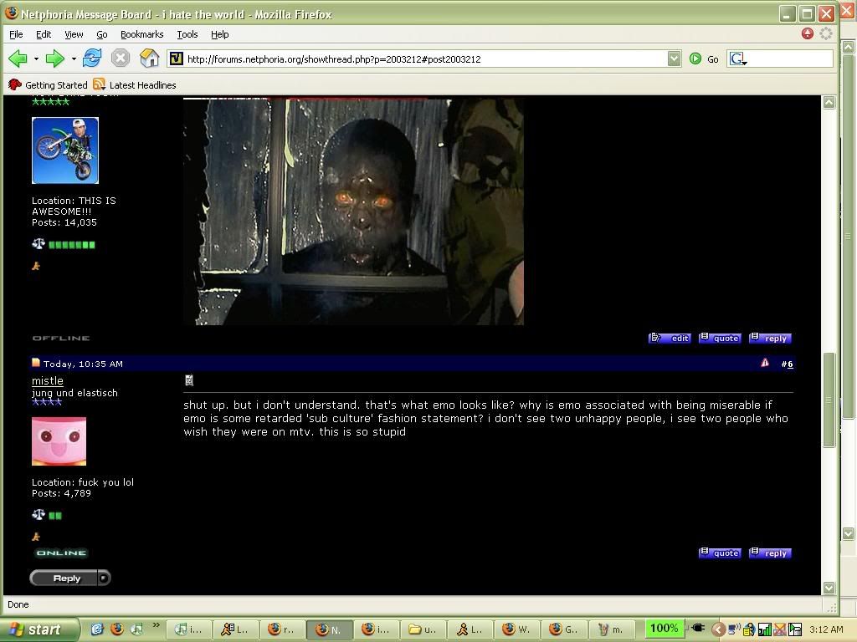Expand the Back button history dropdown
Image resolution: width=857 pixels, height=642 pixels.
click(x=36, y=59)
